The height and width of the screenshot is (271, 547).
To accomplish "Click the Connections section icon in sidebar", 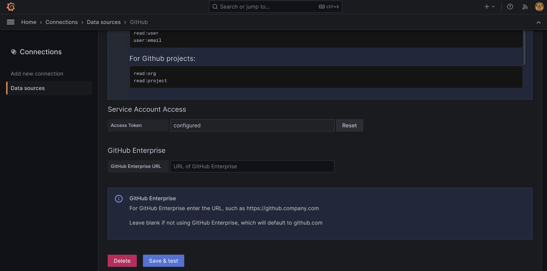I will click(x=14, y=52).
